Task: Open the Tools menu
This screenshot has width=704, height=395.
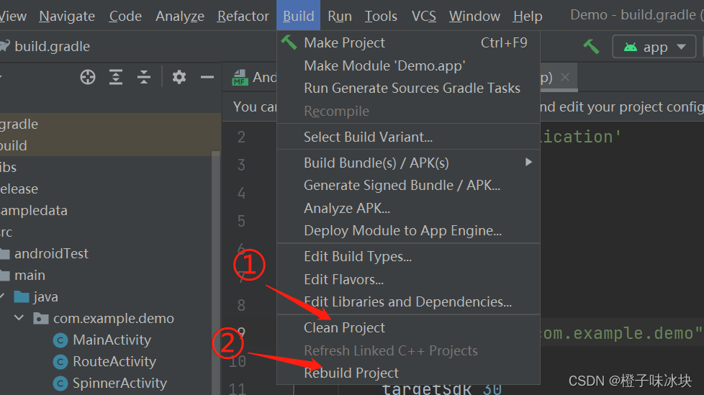Action: pyautogui.click(x=381, y=16)
